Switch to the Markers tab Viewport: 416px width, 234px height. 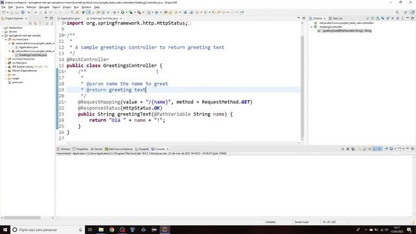[x=64, y=149]
